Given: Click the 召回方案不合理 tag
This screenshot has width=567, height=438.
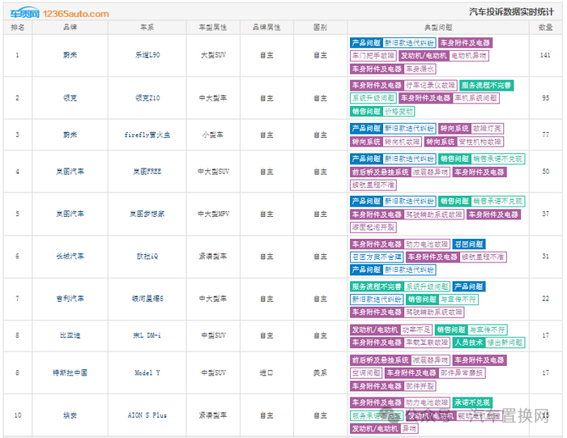Looking at the screenshot, I should coord(377,257).
